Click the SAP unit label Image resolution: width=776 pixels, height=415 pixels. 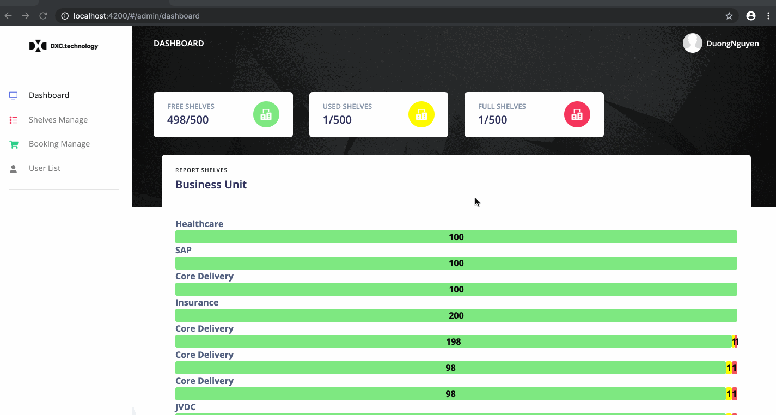click(184, 250)
